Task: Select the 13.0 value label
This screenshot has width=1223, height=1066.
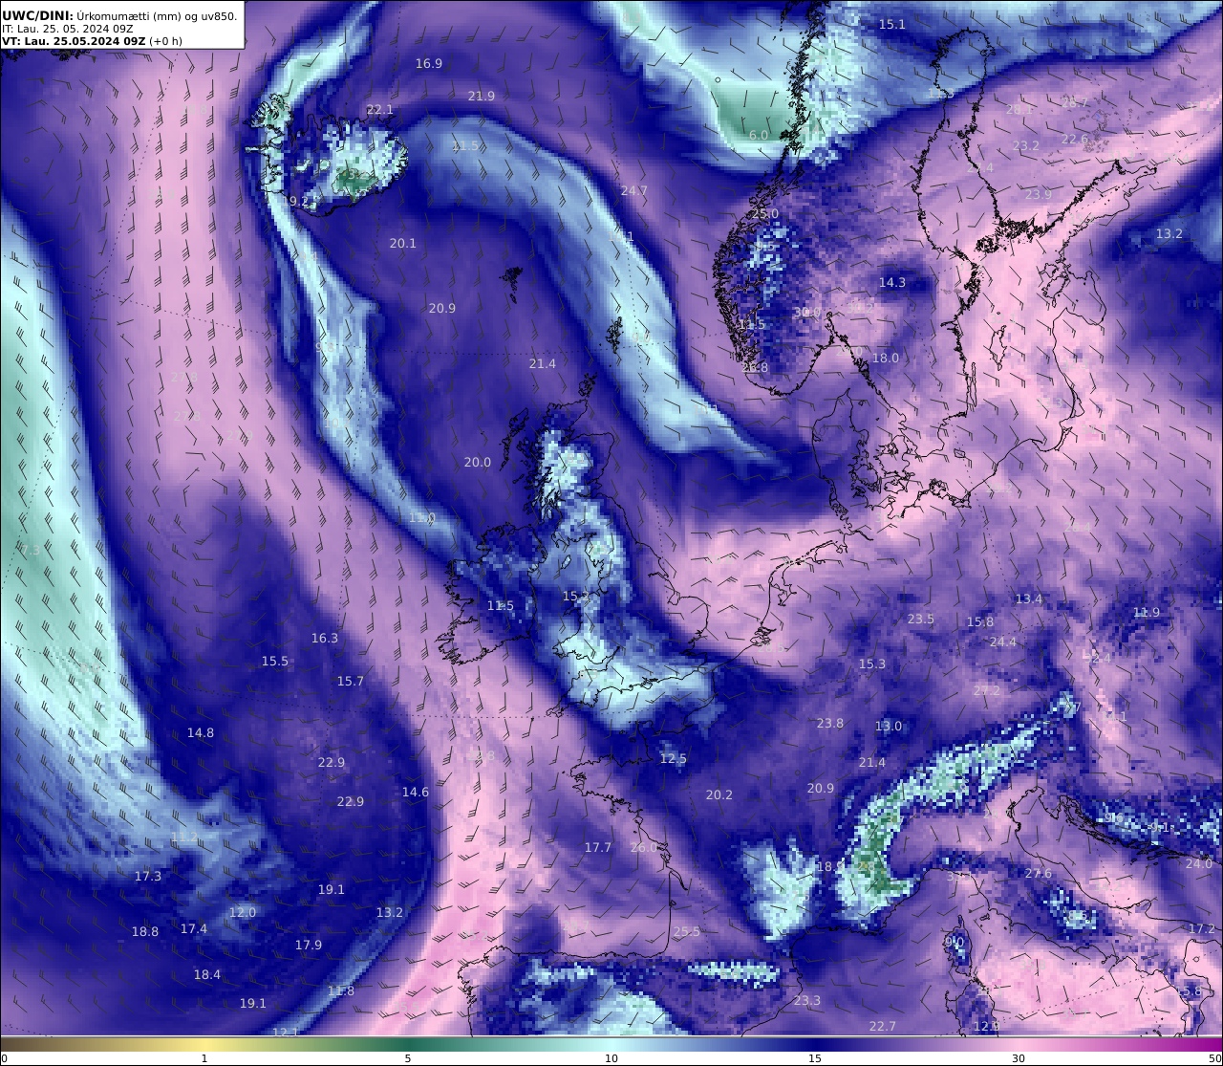Action: [889, 726]
